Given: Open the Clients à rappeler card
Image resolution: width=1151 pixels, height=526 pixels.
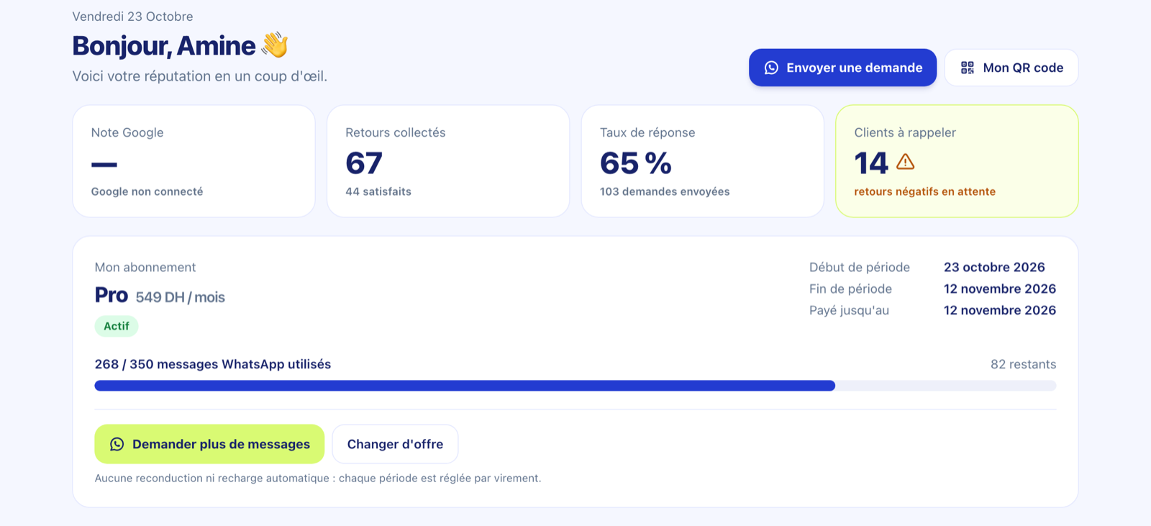Looking at the screenshot, I should 957,161.
